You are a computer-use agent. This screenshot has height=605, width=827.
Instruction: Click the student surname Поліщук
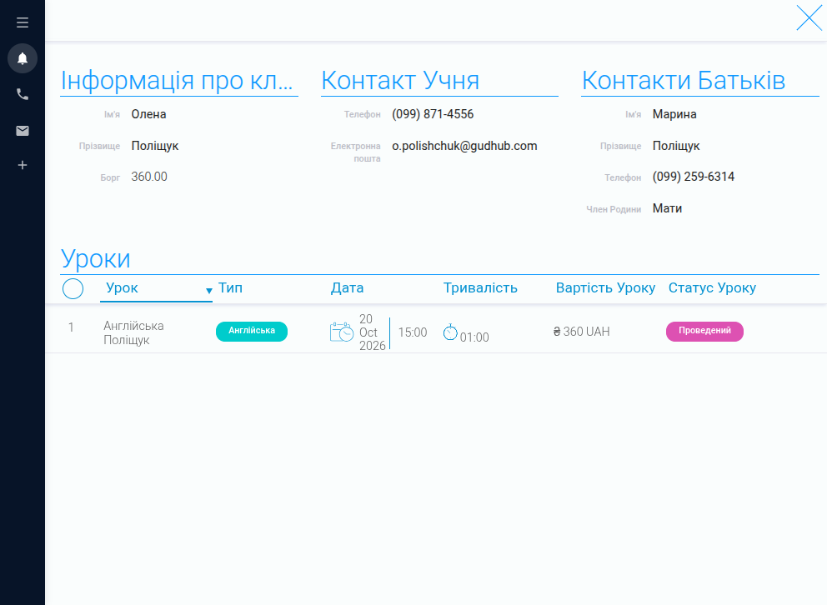[x=155, y=146]
